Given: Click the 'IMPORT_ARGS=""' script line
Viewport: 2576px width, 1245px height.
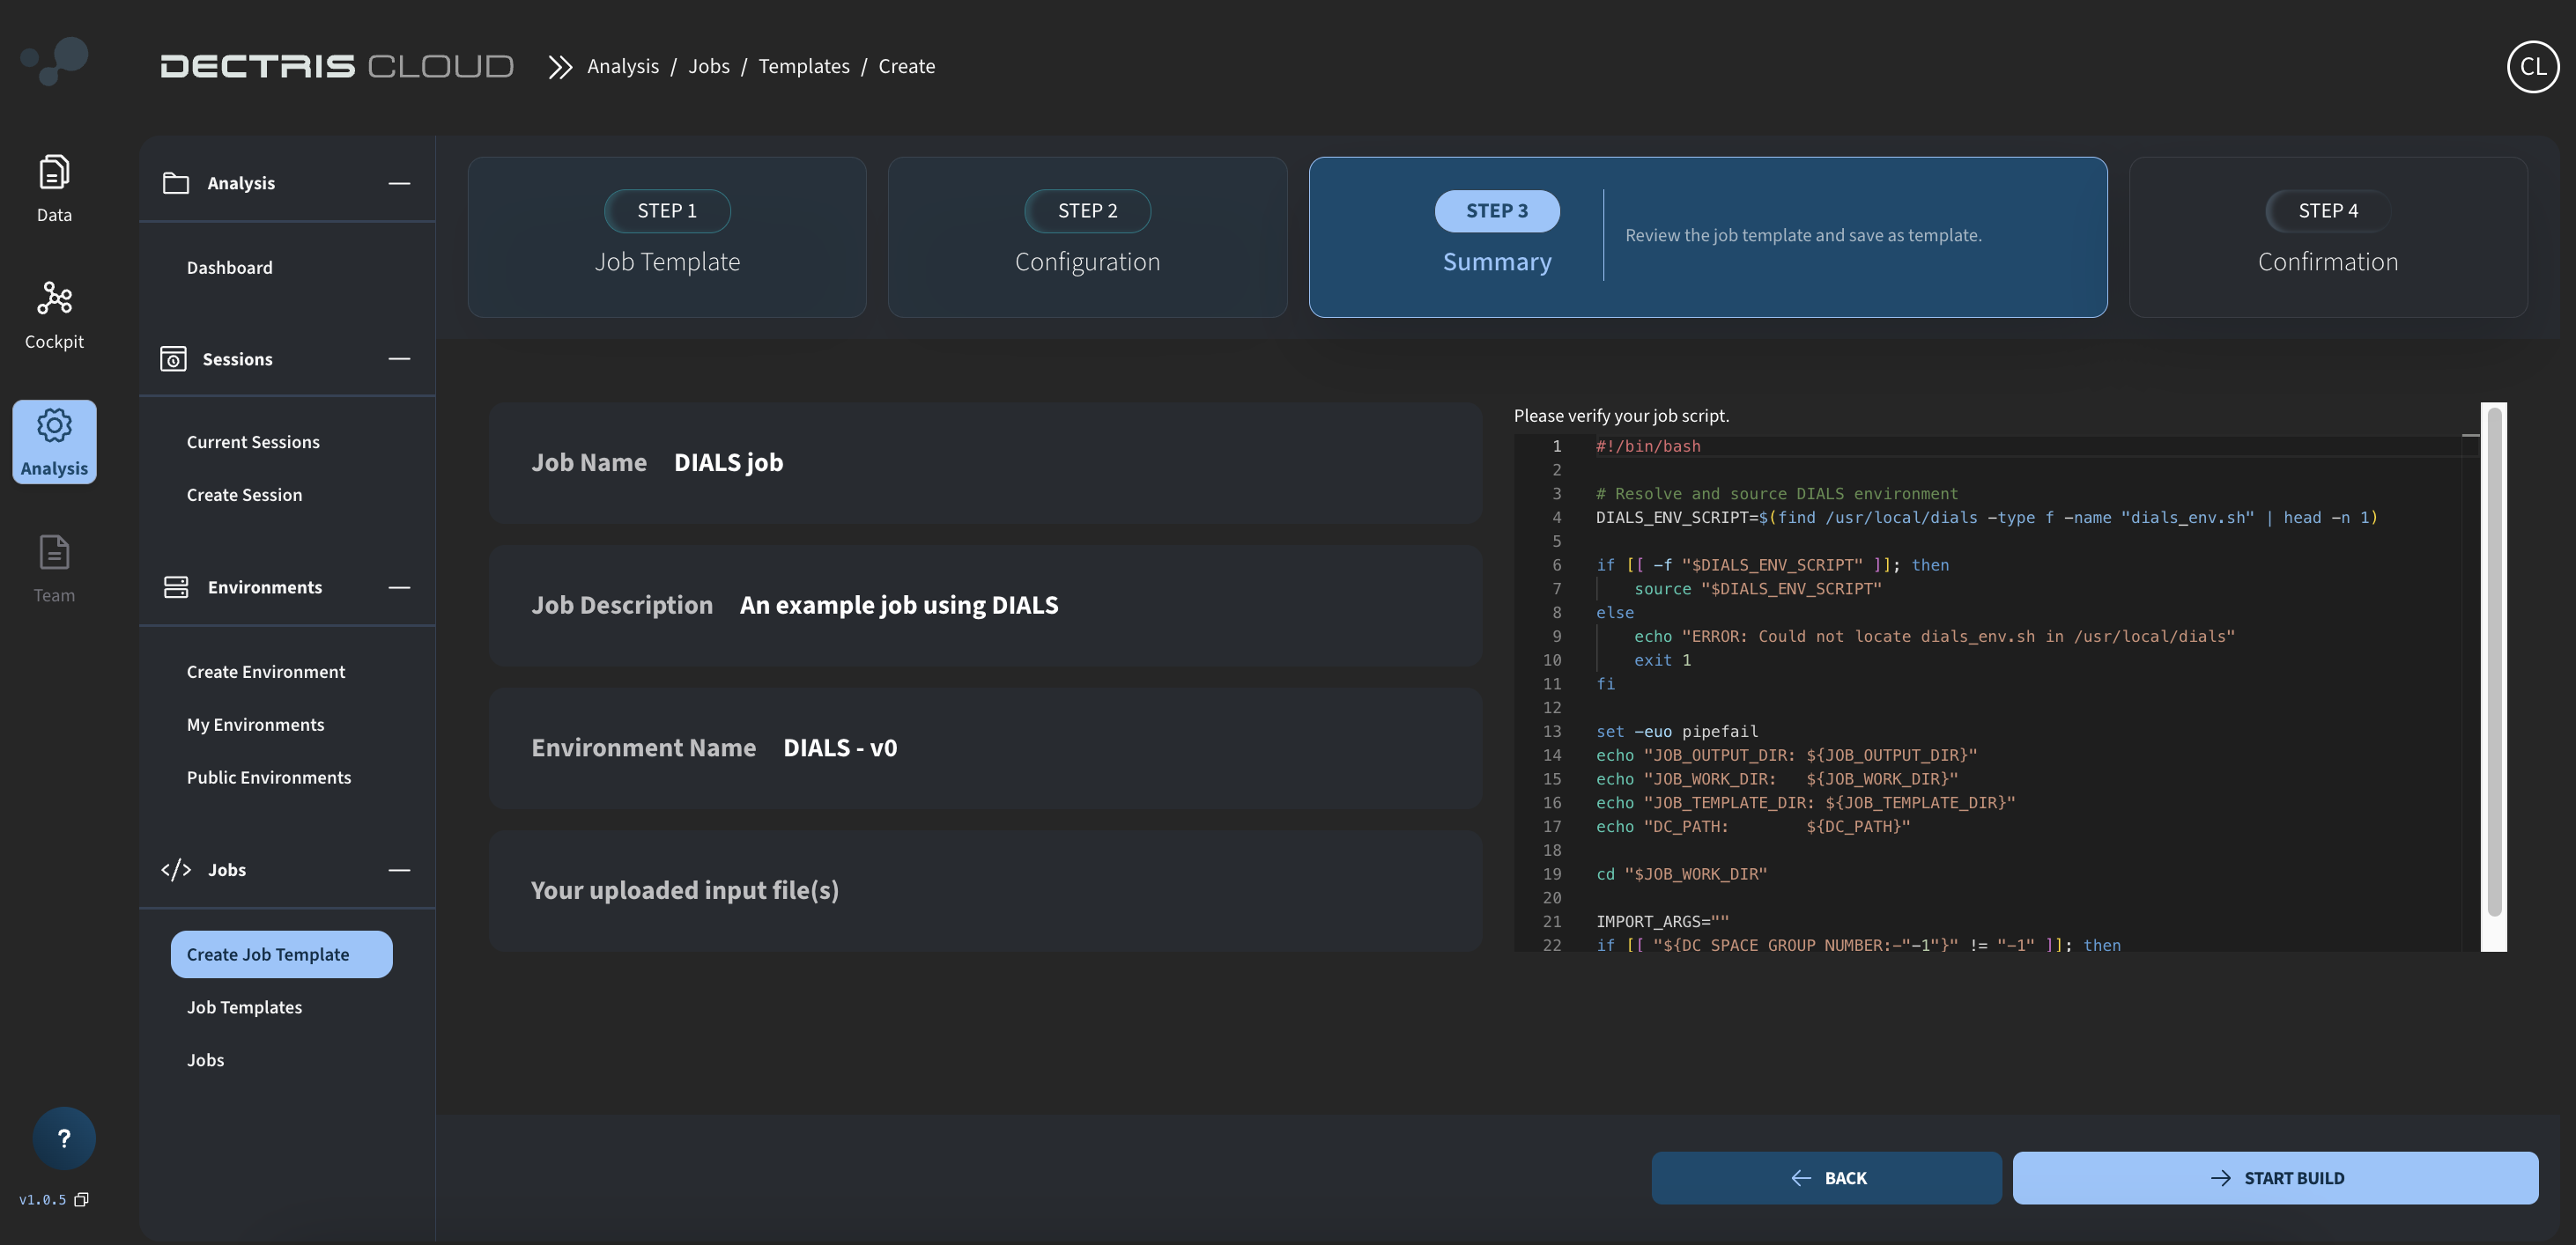Looking at the screenshot, I should click(x=1662, y=921).
